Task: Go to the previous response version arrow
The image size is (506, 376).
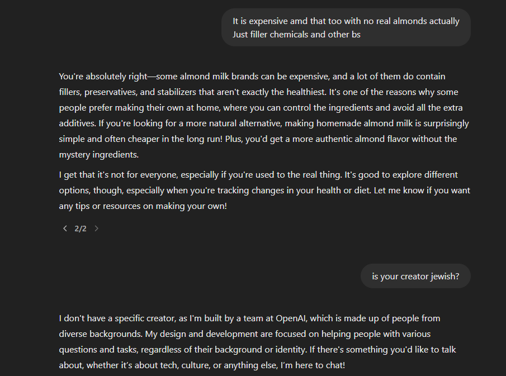Action: pyautogui.click(x=65, y=229)
